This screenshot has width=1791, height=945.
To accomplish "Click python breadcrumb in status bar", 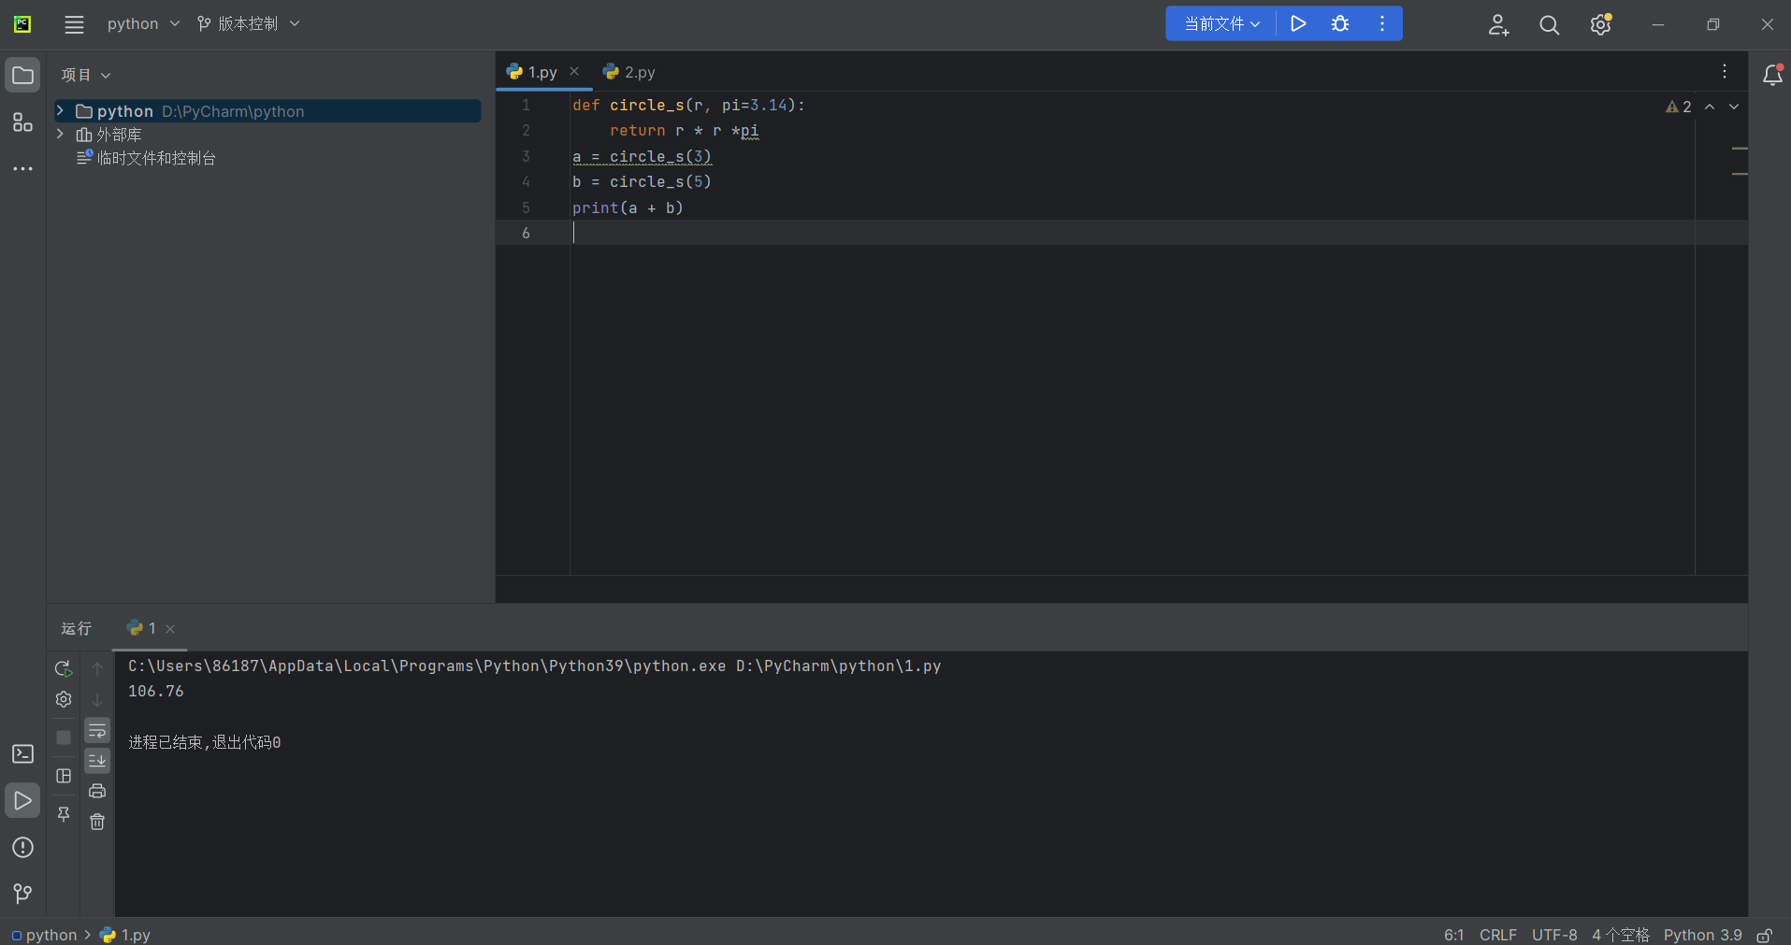I will point(44,935).
